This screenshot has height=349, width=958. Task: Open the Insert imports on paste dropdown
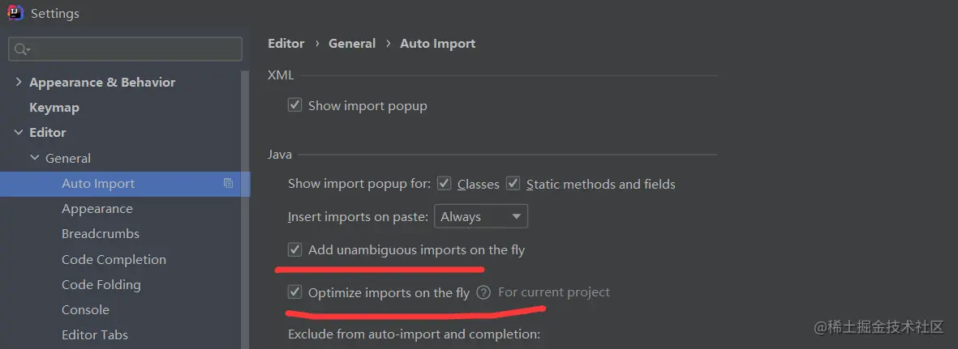(x=481, y=216)
